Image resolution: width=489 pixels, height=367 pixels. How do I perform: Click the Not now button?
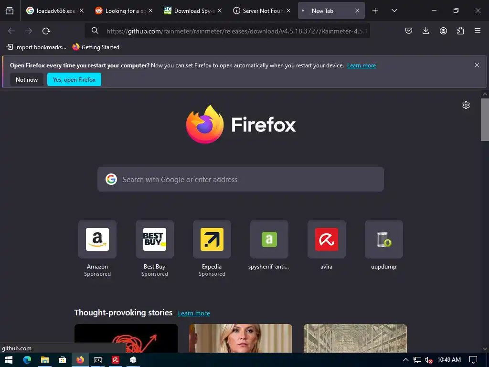pyautogui.click(x=27, y=80)
